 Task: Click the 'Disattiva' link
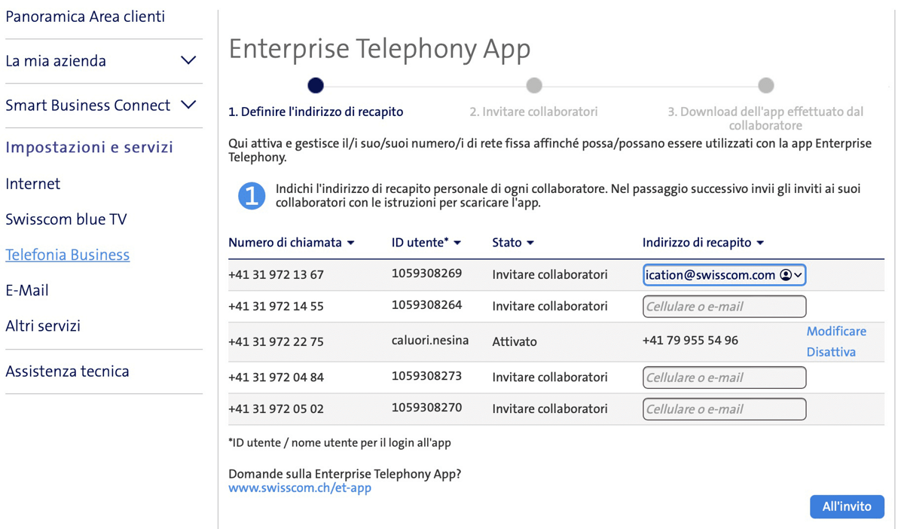[x=831, y=351]
